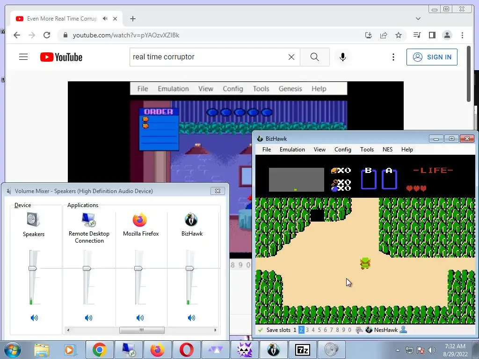Toggle Chrome side panel
The width and height of the screenshot is (479, 359).
432,35
